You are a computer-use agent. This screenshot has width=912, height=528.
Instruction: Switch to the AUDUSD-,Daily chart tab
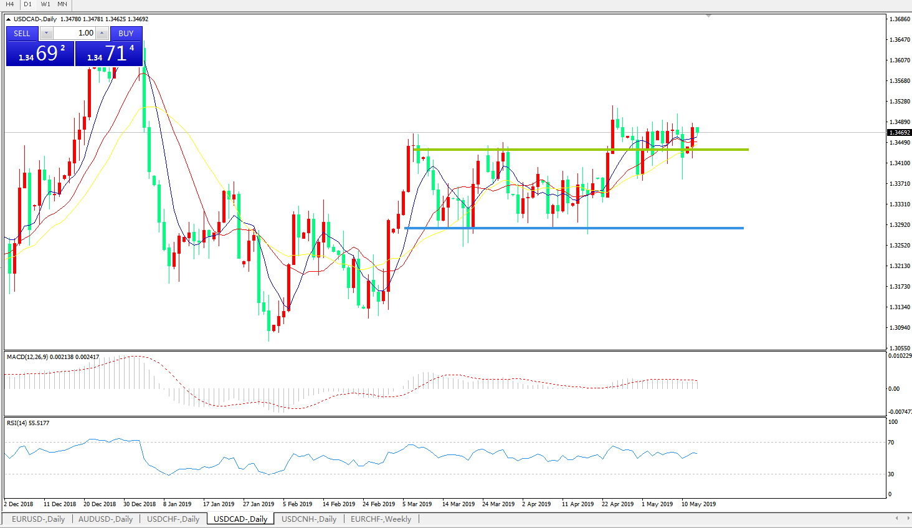(x=105, y=519)
